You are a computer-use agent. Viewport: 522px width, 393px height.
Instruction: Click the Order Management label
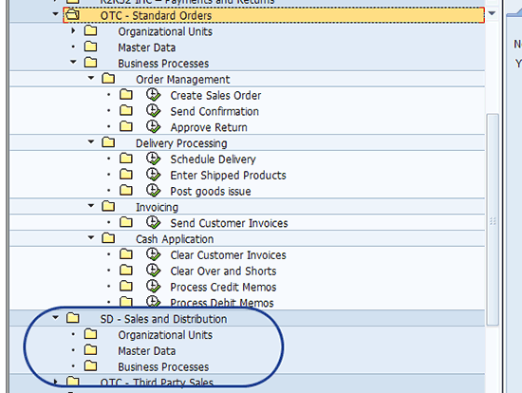(183, 80)
